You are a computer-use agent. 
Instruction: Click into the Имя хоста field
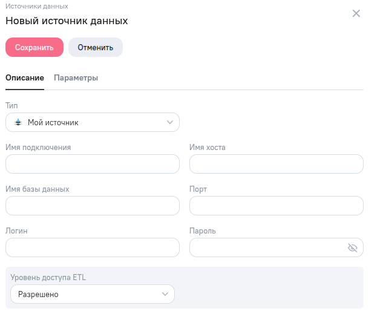276,164
